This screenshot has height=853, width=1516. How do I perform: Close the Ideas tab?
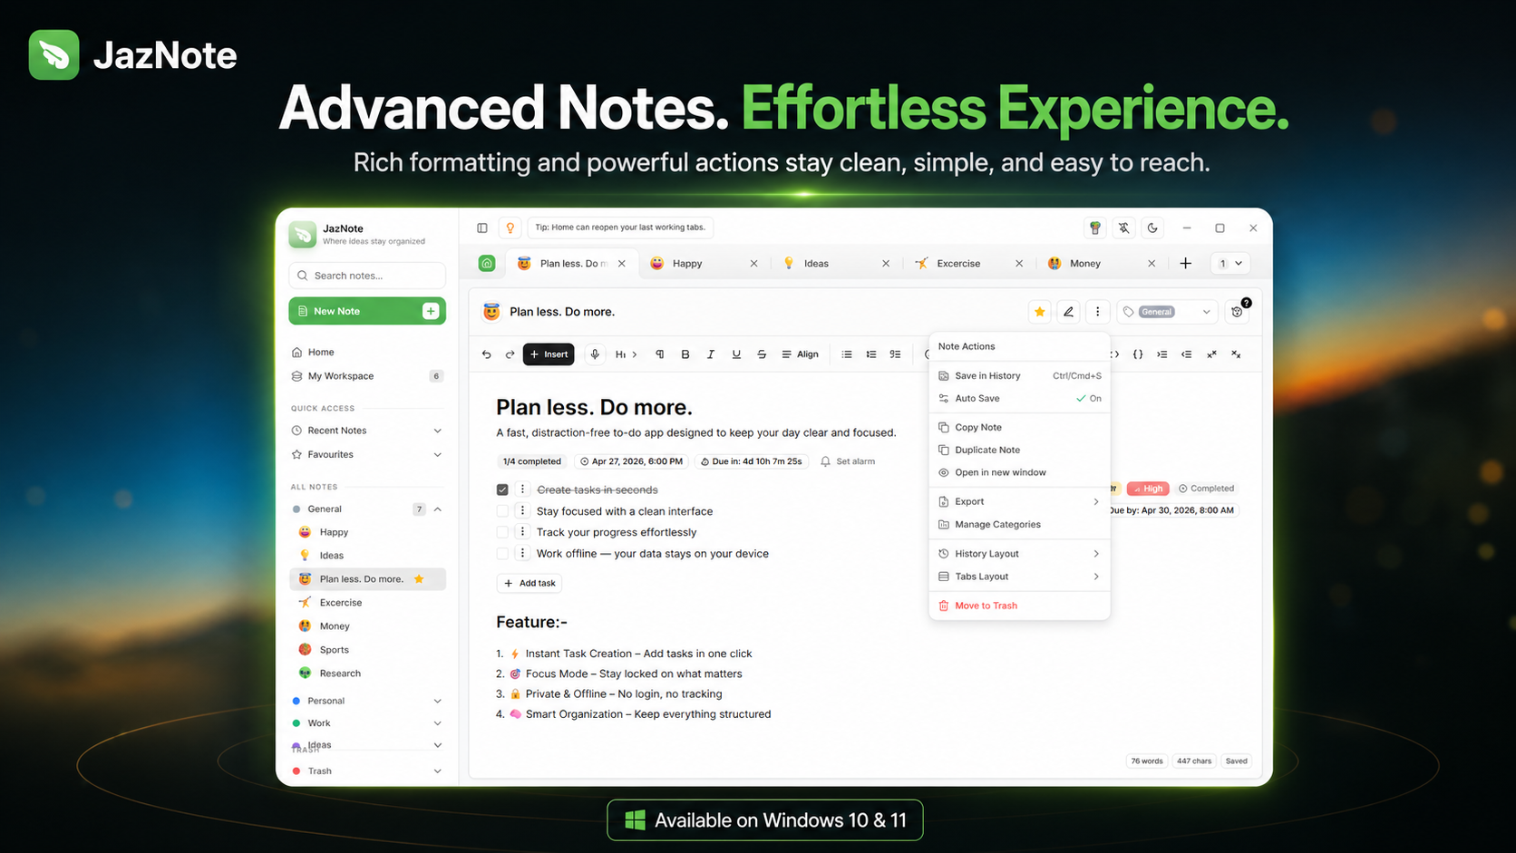click(886, 264)
